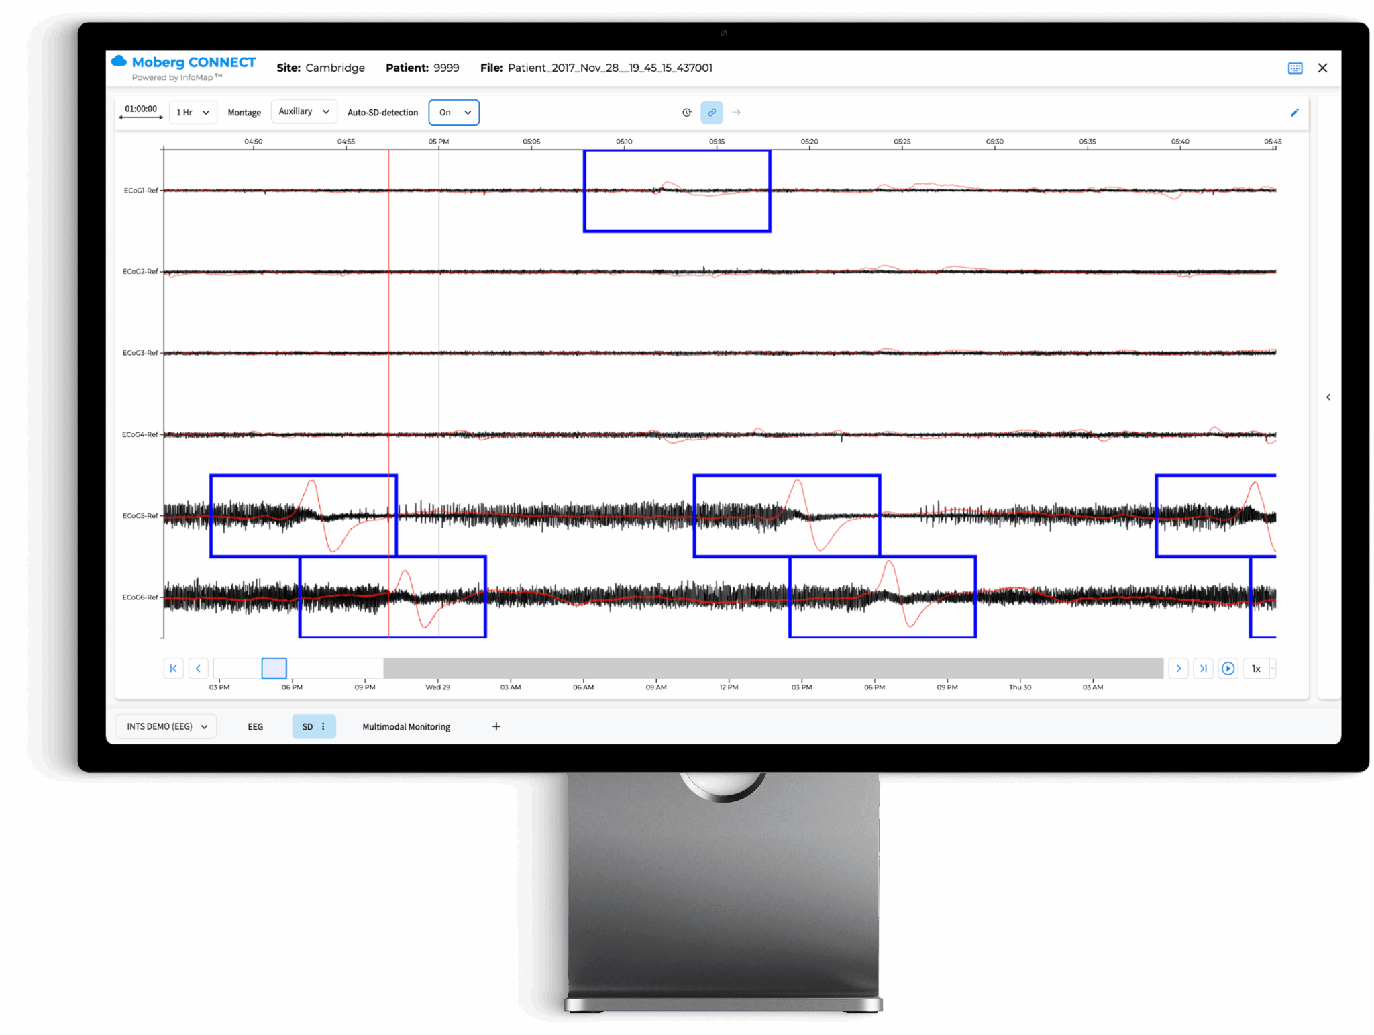Screen dimensions: 1374x1035
Task: Click the forward arrow navigation icon
Action: (x=737, y=113)
